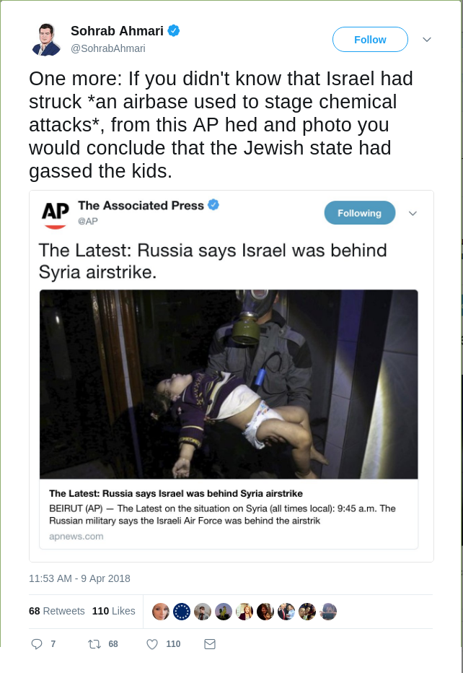Image resolution: width=463 pixels, height=673 pixels.
Task: Follow Sohrab Ahmari
Action: click(x=370, y=40)
